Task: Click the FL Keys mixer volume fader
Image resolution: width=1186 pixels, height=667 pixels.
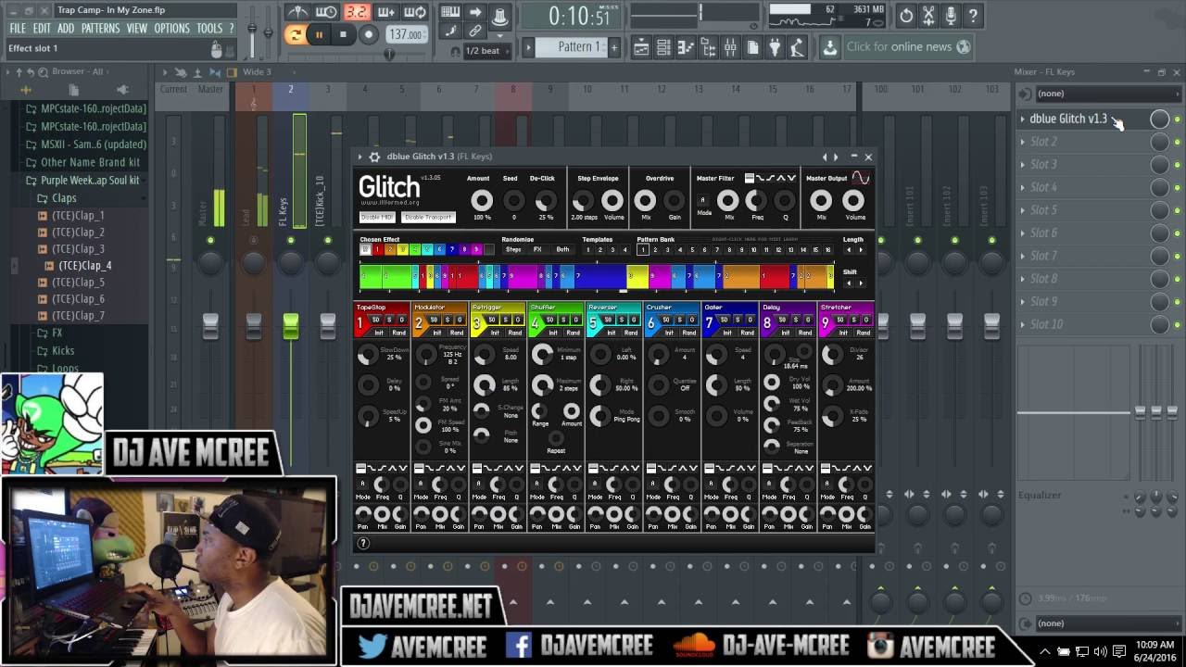Action: 291,326
